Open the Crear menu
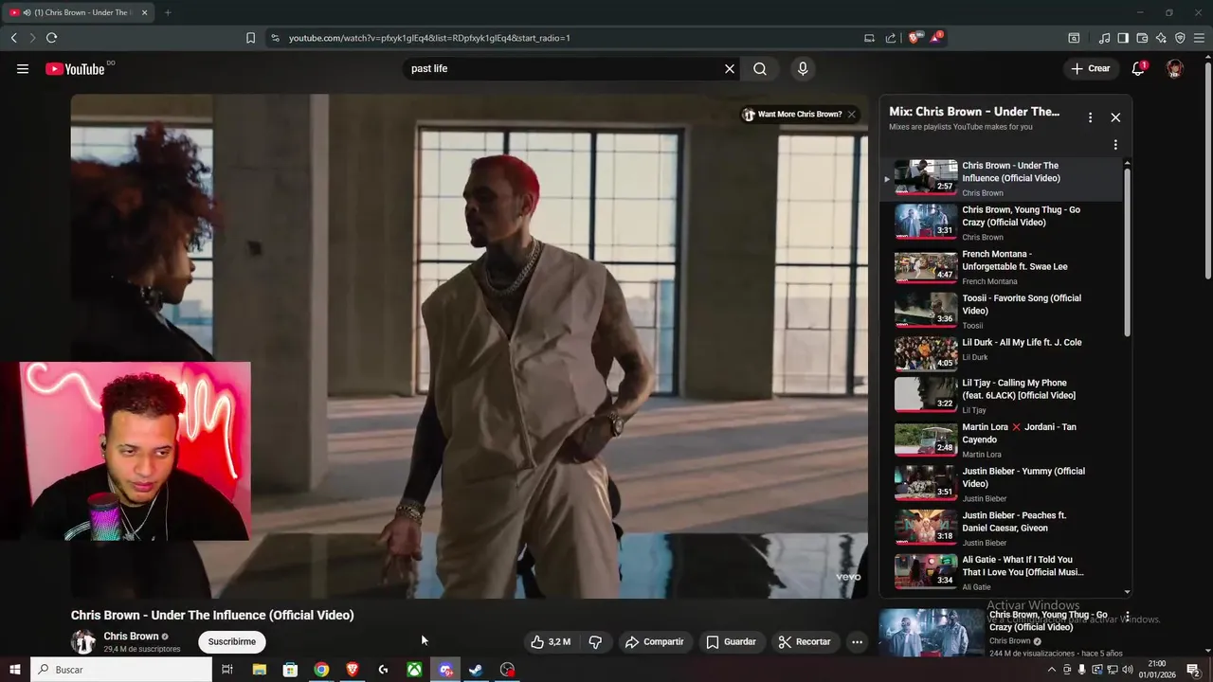The width and height of the screenshot is (1213, 682). [1091, 68]
